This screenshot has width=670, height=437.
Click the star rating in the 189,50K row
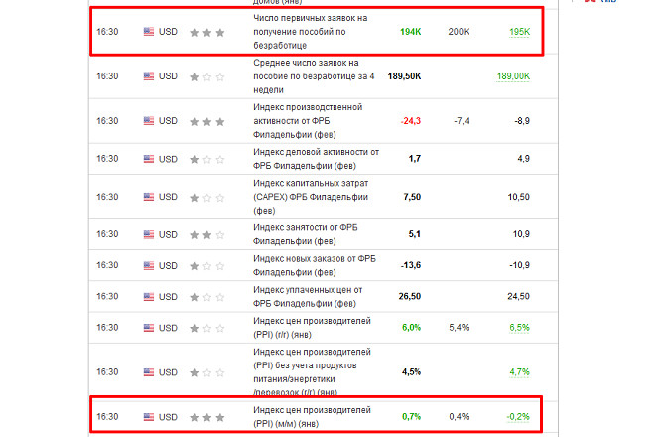tap(207, 75)
